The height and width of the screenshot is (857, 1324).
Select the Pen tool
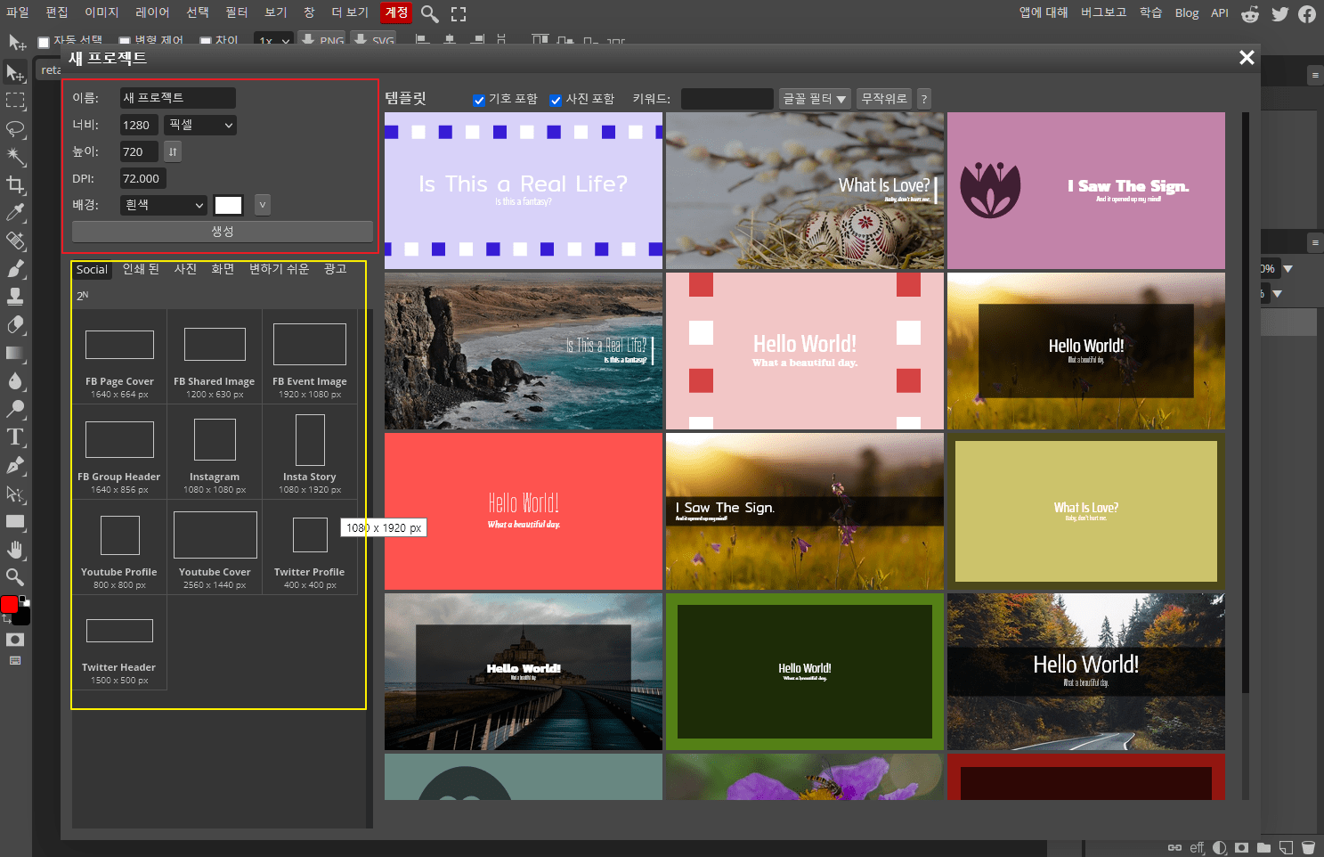tap(15, 465)
